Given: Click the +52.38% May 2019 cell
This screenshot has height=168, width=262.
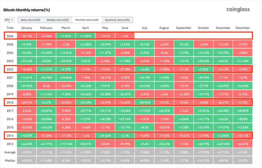Looking at the screenshot, I should (x=105, y=94).
